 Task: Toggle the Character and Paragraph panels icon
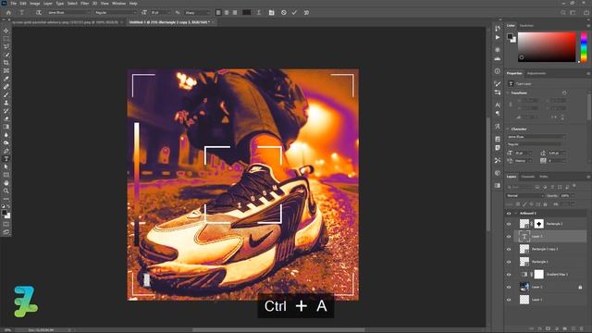coord(271,12)
